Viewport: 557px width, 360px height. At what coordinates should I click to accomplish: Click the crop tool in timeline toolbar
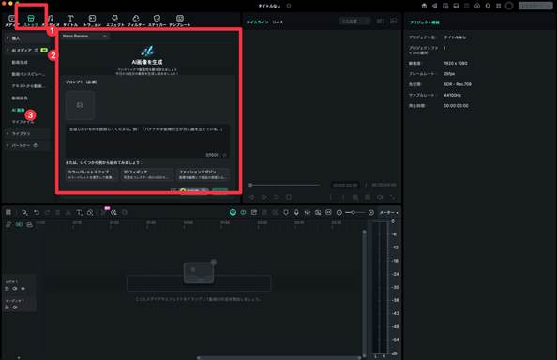(90, 212)
